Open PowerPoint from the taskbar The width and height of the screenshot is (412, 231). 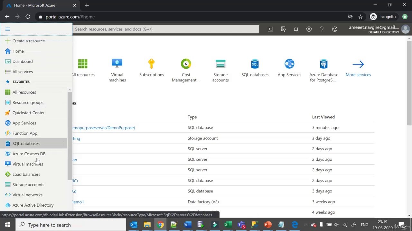pos(268,225)
